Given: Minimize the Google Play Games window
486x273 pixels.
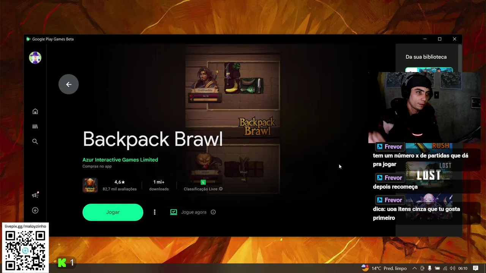Looking at the screenshot, I should 425,39.
